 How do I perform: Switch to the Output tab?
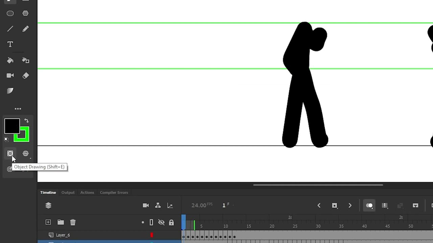coord(68,192)
